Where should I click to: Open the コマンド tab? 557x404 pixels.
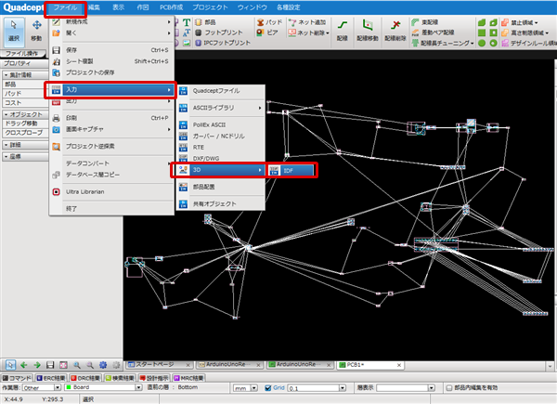17,378
